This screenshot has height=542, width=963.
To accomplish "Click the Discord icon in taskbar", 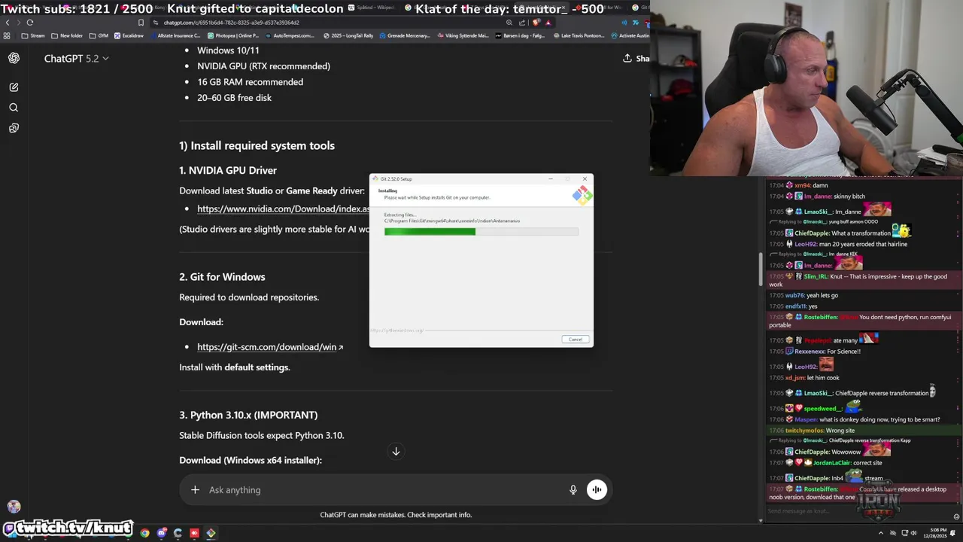I will (x=161, y=533).
